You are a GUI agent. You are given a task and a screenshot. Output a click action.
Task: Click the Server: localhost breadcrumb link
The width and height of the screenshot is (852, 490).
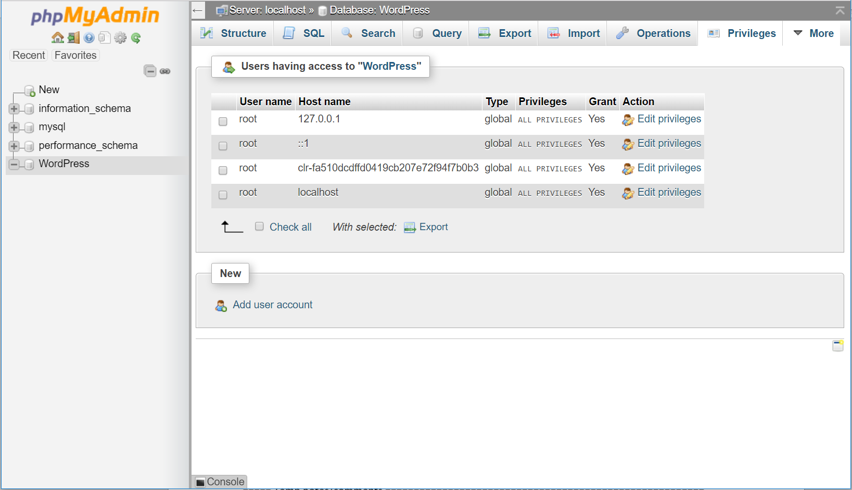click(x=268, y=10)
